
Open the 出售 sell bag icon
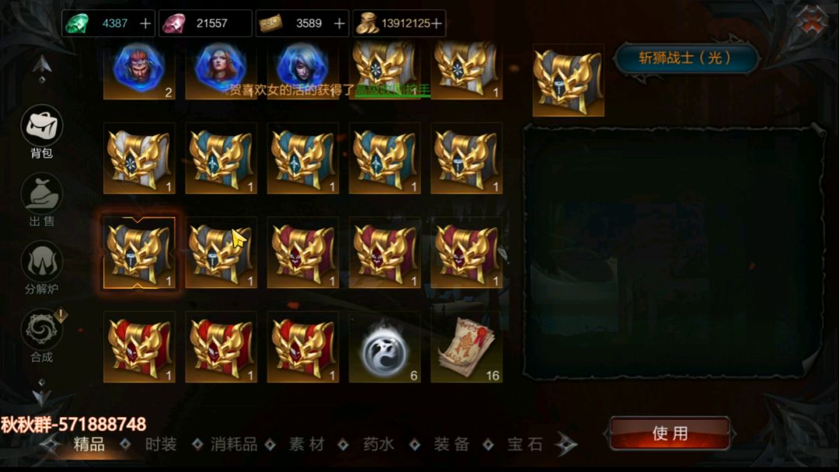coord(42,193)
